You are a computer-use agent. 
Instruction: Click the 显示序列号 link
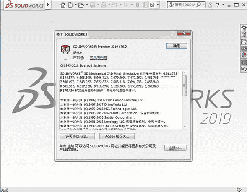[98, 58]
